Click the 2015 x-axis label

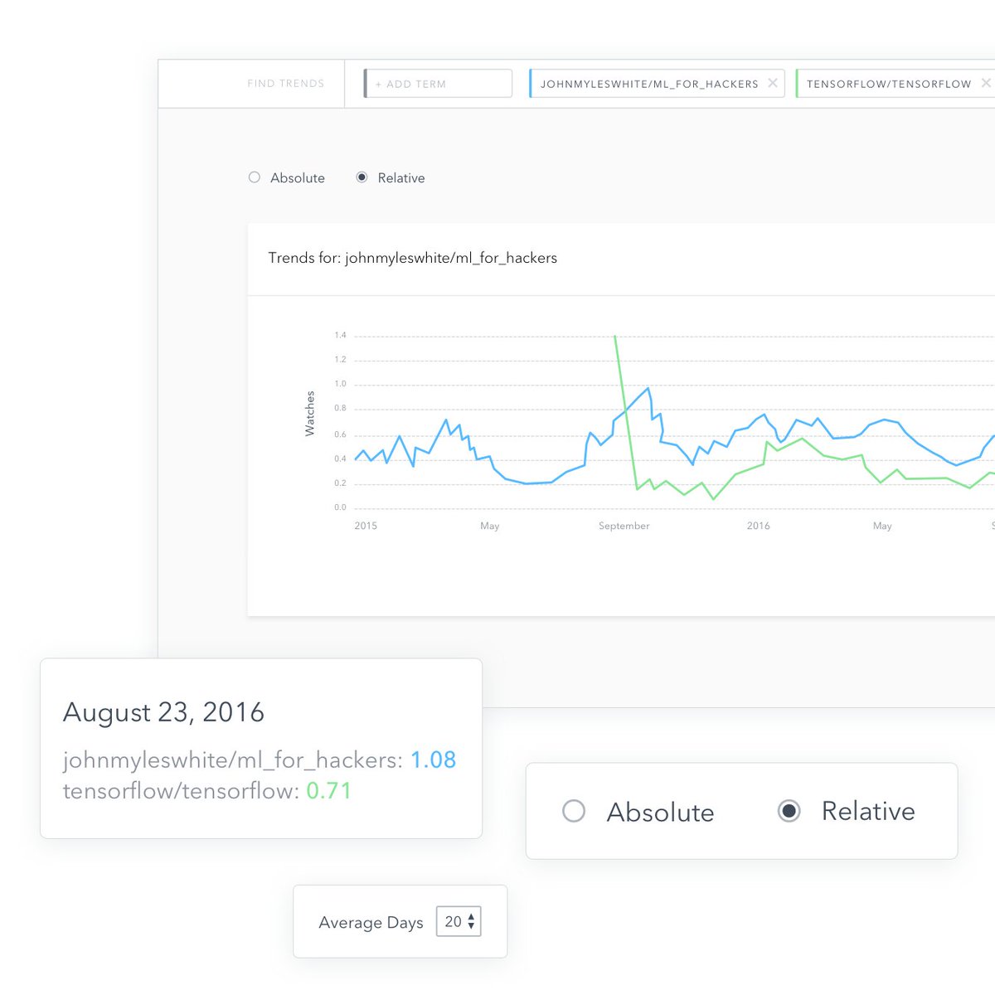[x=366, y=526]
